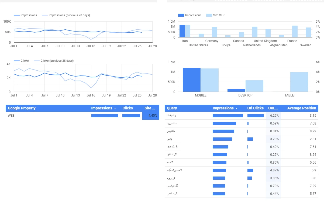Click the truncated URL column header

coord(273,108)
